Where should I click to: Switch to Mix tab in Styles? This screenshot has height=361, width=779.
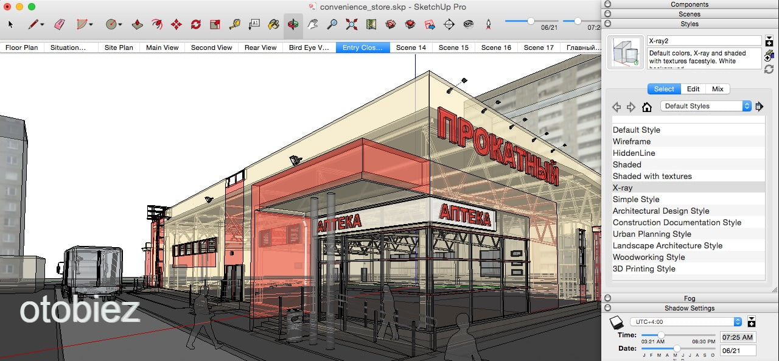tap(718, 89)
